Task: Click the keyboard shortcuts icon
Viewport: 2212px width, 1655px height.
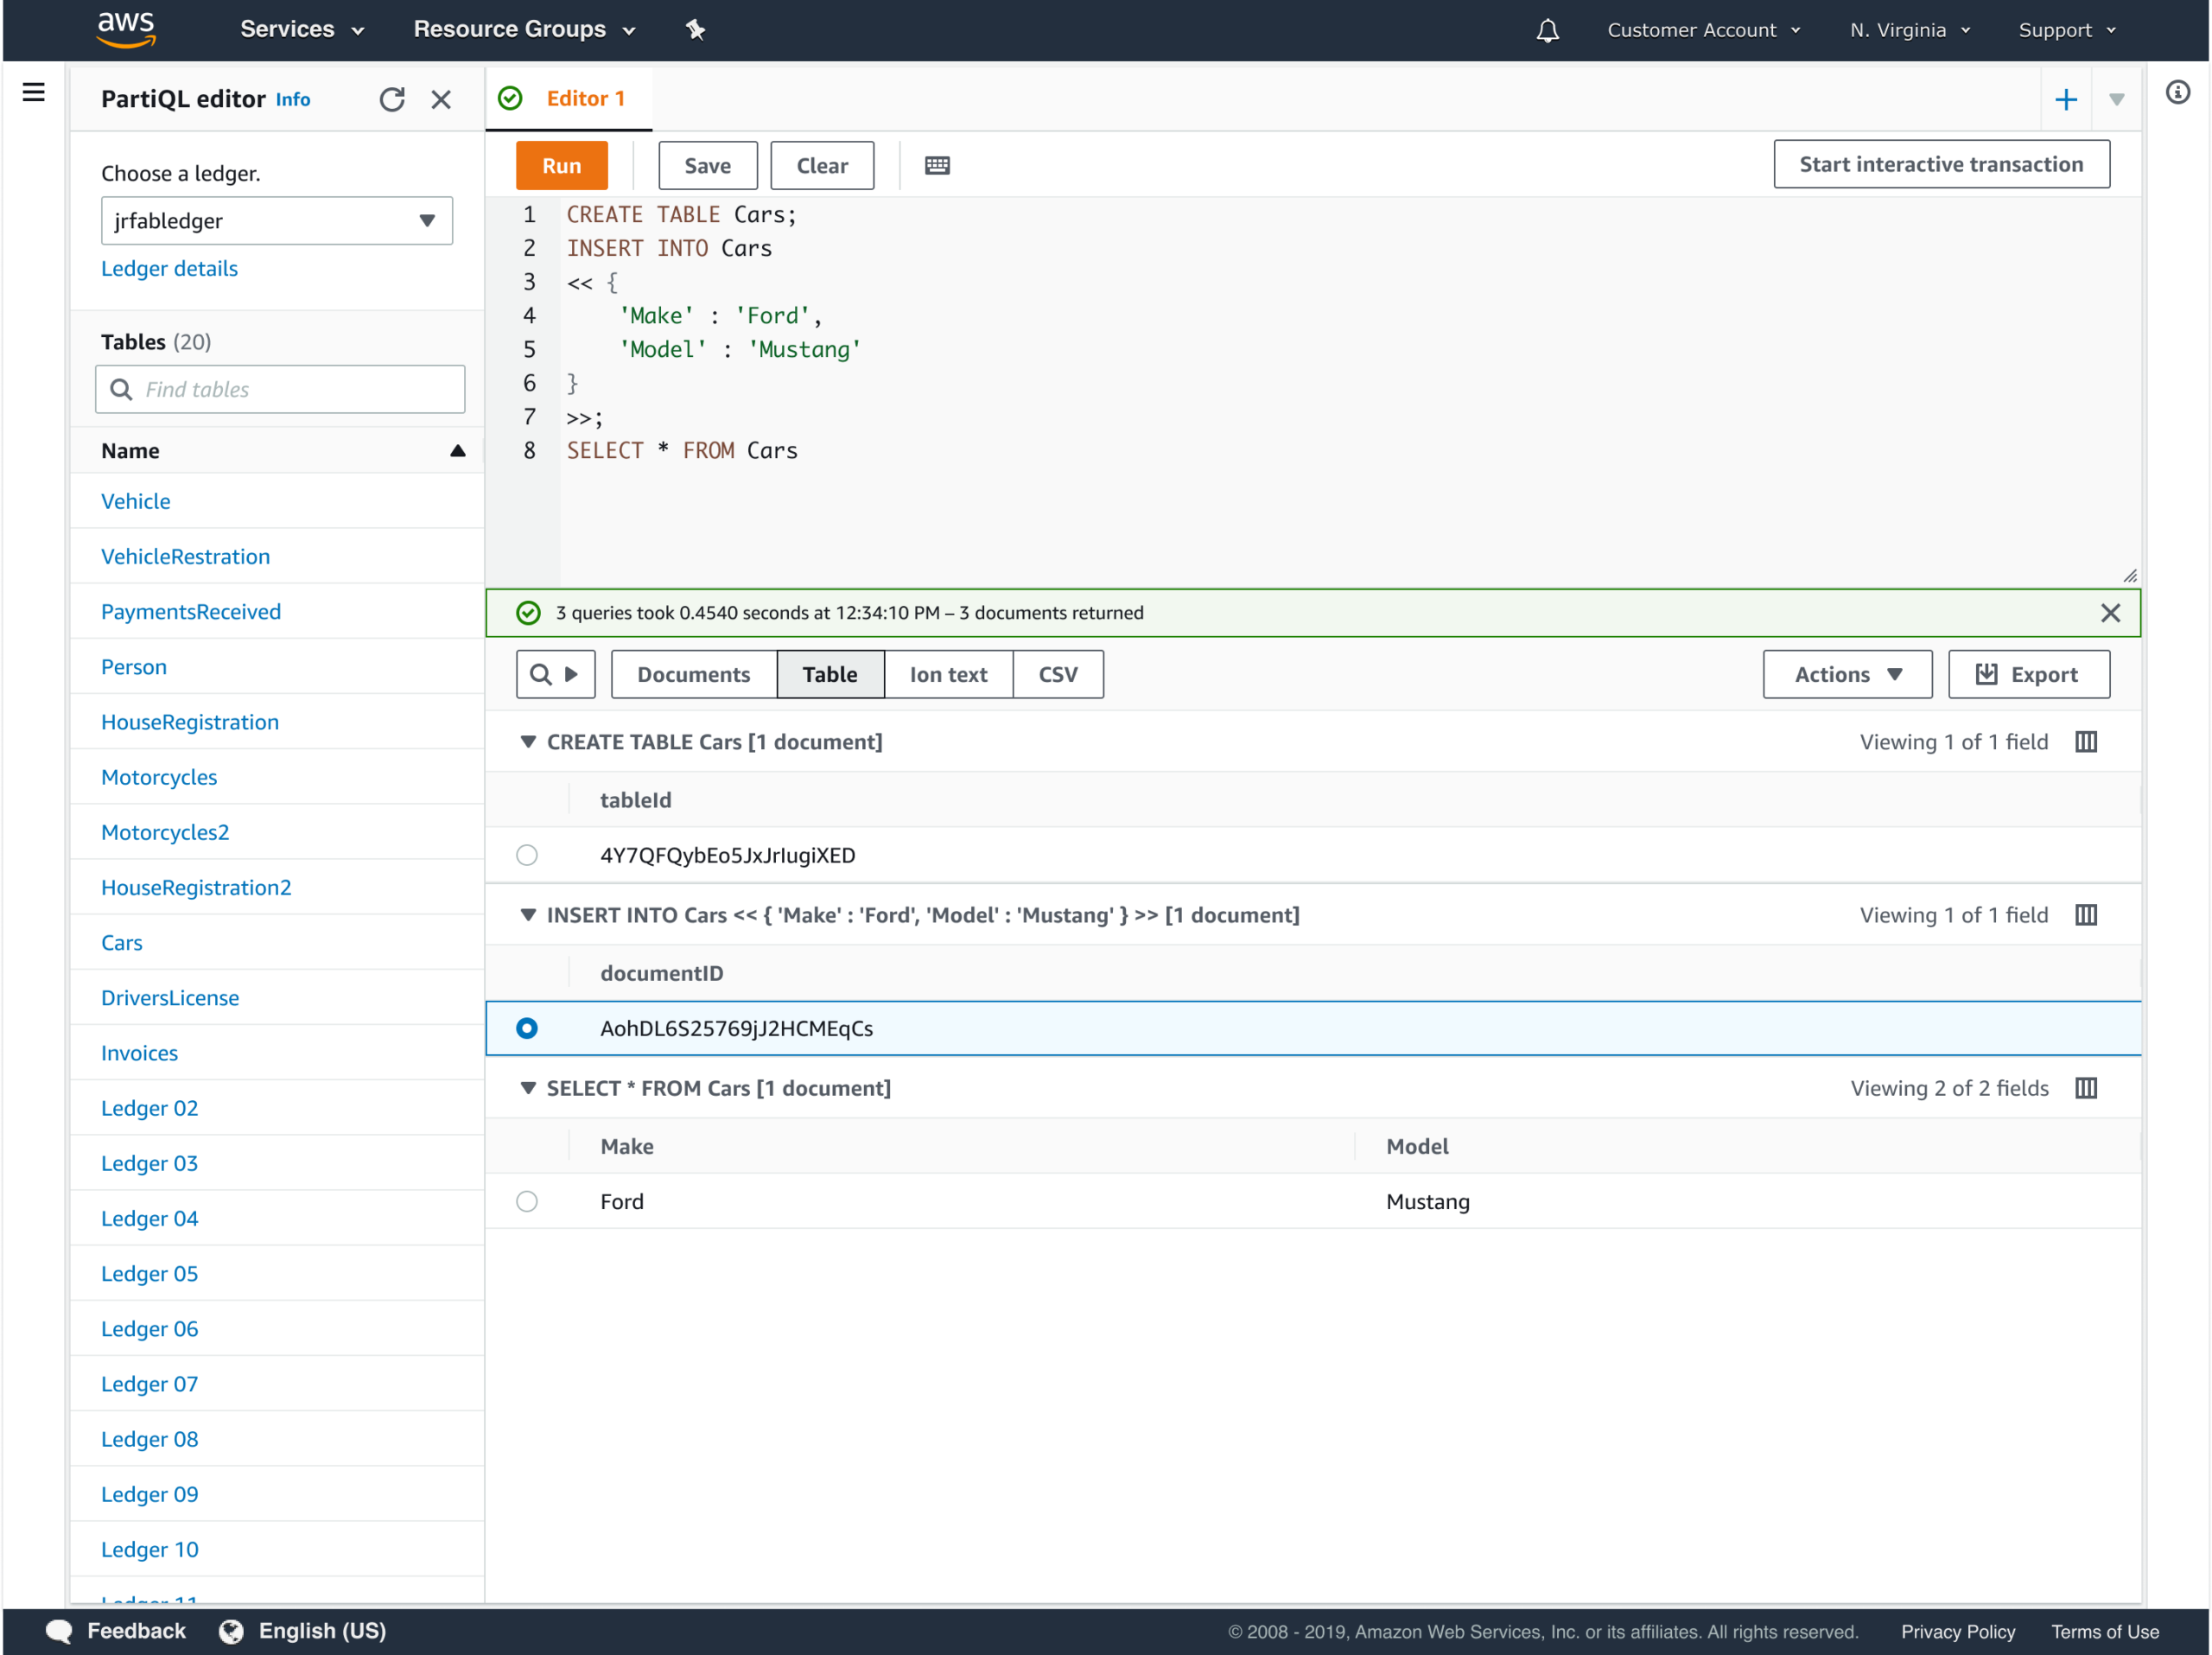Action: 937,165
